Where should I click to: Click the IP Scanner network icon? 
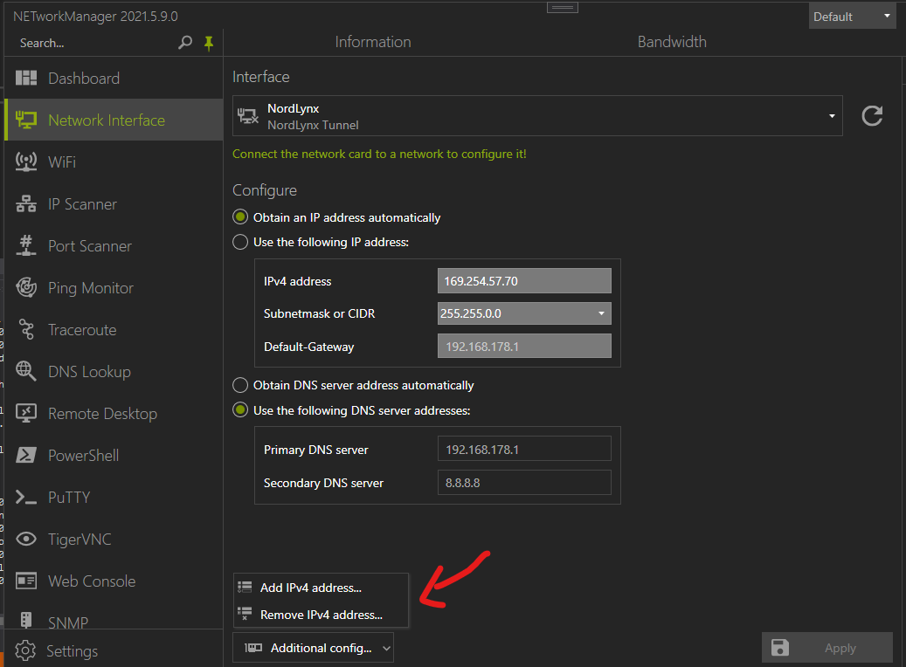(26, 203)
